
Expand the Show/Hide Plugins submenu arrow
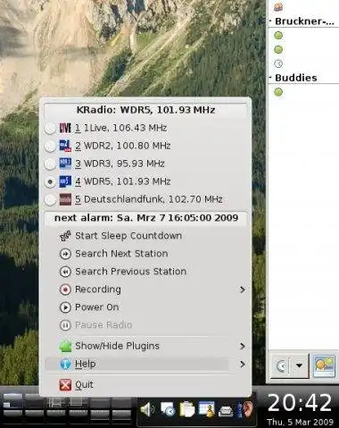[243, 346]
